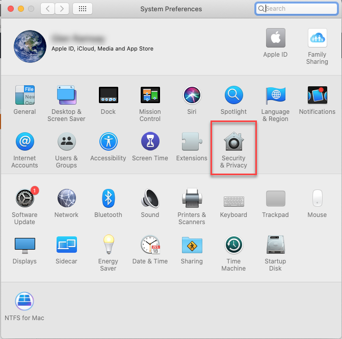This screenshot has width=342, height=339.
Task: Open Sound preferences
Action: [x=150, y=203]
